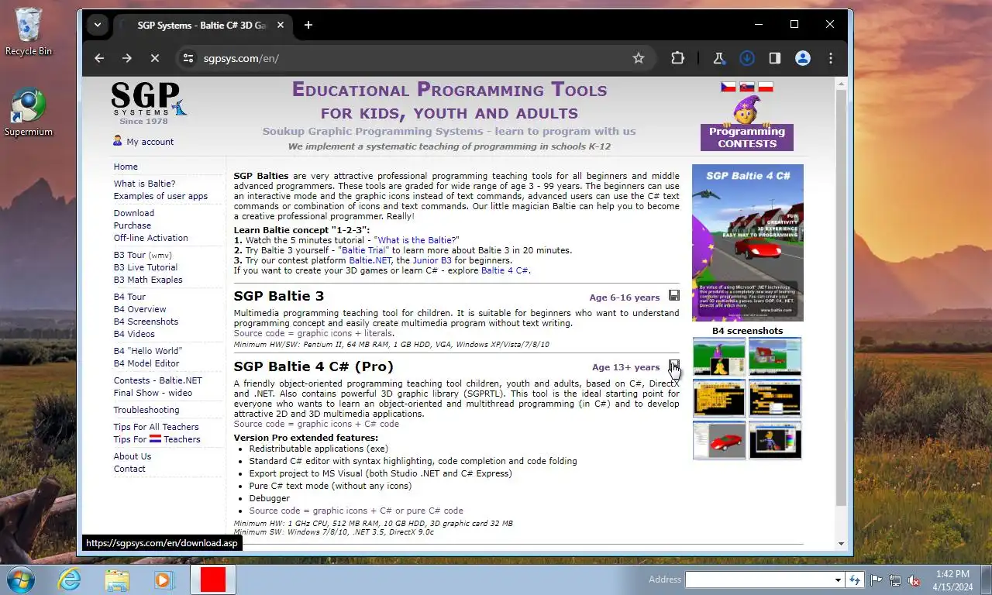Viewport: 992px width, 595px height.
Task: Open Windows Media Player from the taskbar
Action: click(164, 580)
